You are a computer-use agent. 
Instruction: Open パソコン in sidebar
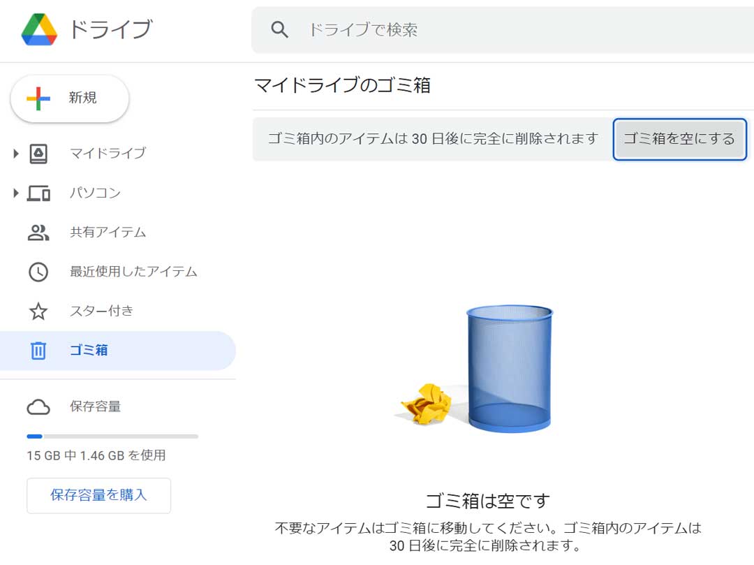click(95, 193)
